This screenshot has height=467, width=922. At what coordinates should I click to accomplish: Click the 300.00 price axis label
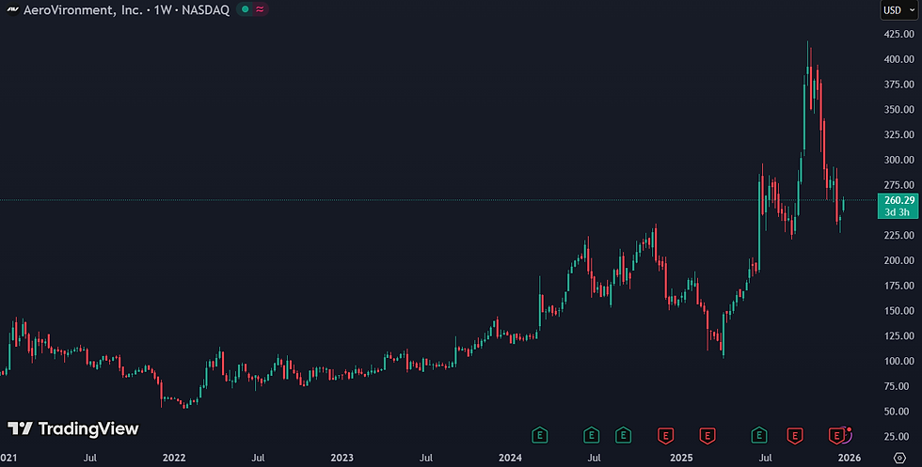(899, 160)
